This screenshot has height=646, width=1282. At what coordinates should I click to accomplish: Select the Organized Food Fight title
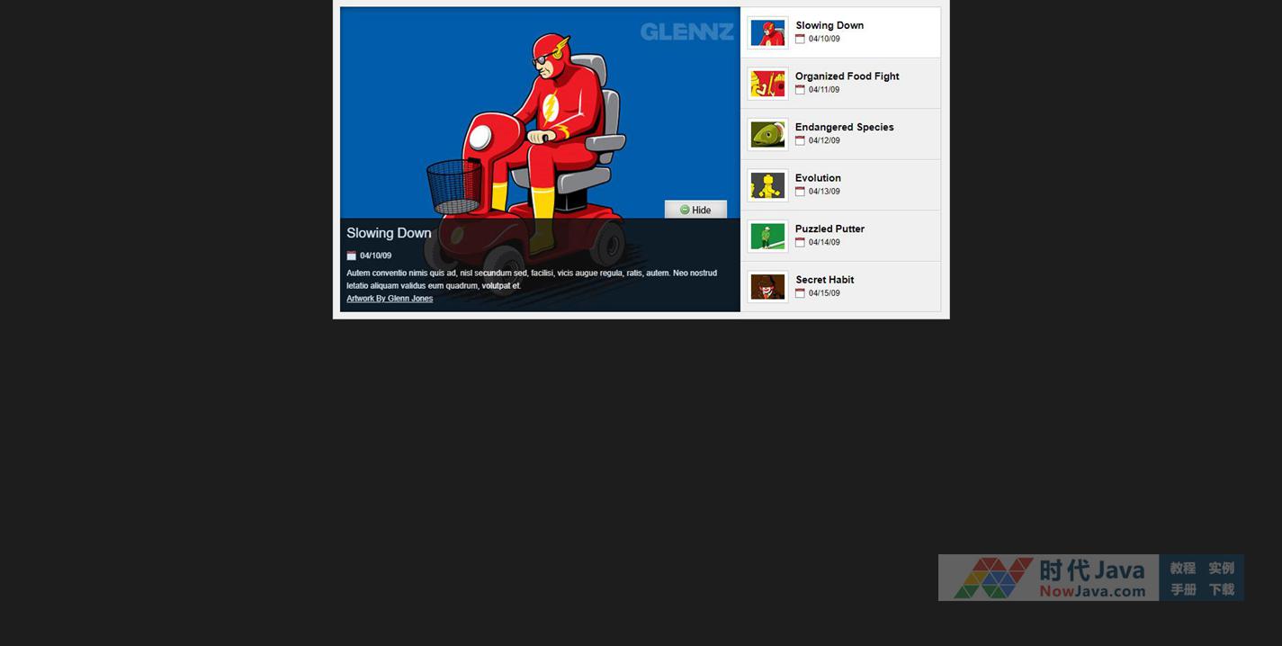[x=847, y=76]
